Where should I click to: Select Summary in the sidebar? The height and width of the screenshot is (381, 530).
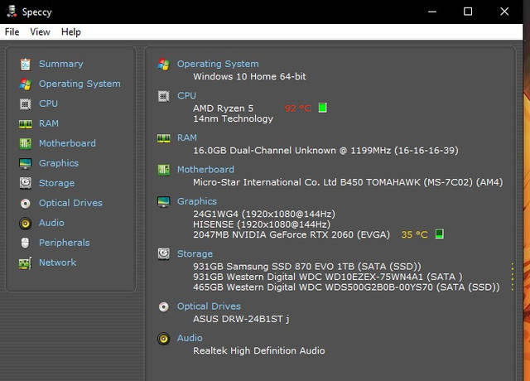click(x=60, y=64)
